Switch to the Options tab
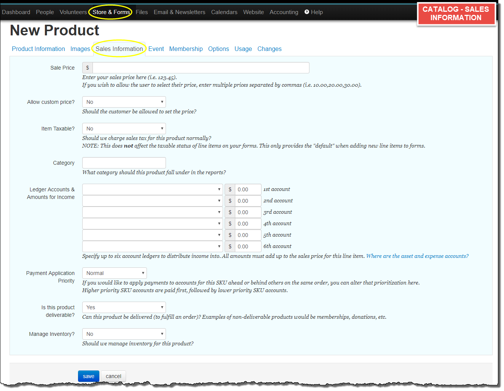 pos(219,49)
